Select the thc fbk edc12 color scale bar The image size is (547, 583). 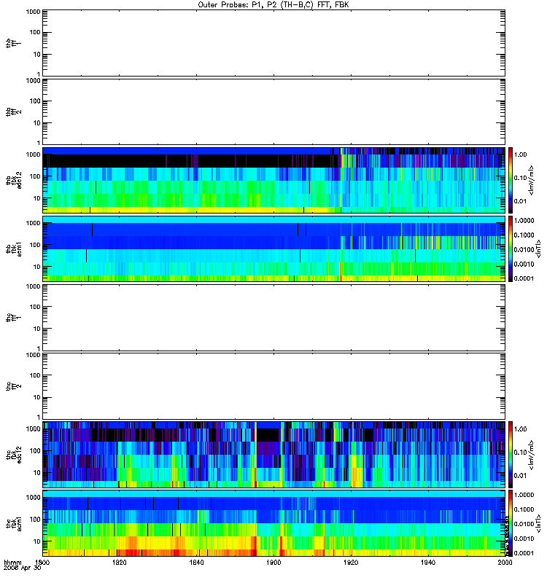pos(511,455)
